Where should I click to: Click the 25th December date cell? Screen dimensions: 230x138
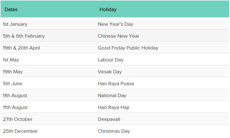point(20,131)
